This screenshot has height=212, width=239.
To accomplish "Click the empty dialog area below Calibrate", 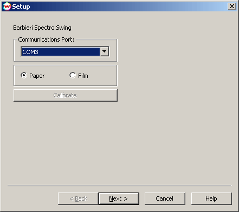I will [119, 142].
